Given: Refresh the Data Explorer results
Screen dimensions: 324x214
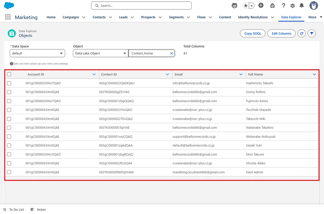Looking at the screenshot, I should pos(302,33).
